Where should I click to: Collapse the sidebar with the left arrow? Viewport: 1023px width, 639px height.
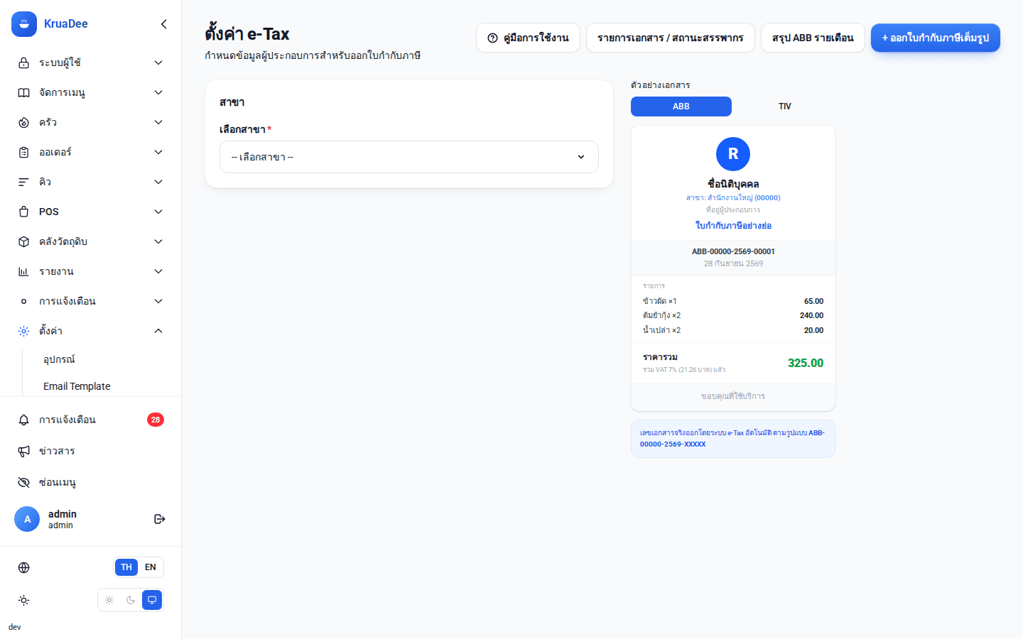pyautogui.click(x=164, y=24)
